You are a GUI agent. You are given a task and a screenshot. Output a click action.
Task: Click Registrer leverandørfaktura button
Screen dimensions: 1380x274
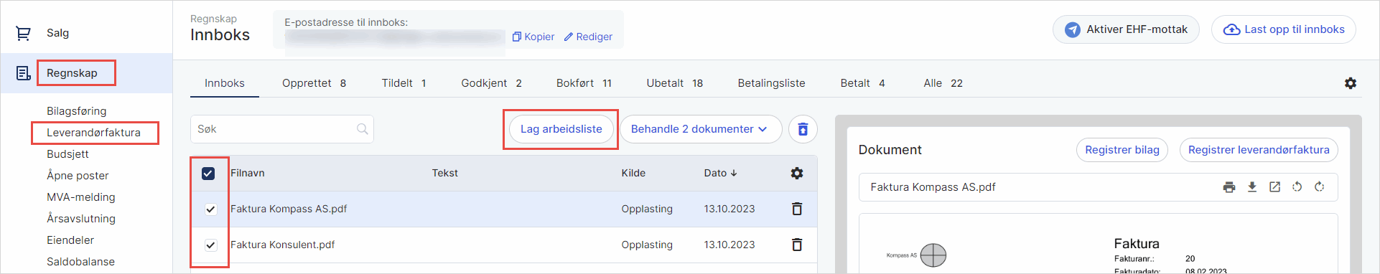click(x=1259, y=150)
